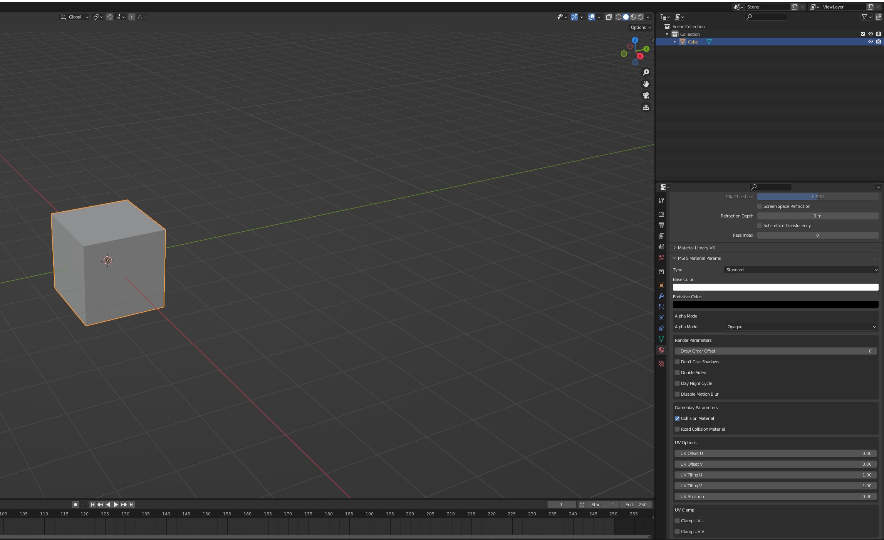
Task: Jump to the timeline end frame
Action: click(131, 505)
